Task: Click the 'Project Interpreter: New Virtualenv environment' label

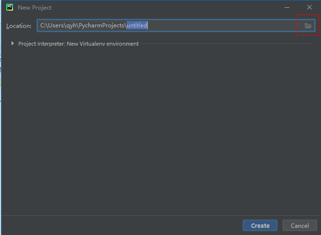Action: pyautogui.click(x=78, y=44)
